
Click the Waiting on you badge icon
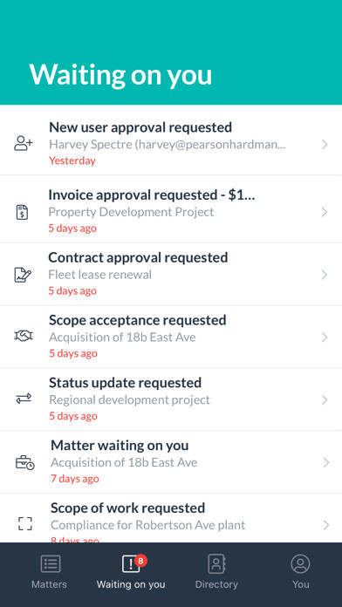(132, 563)
